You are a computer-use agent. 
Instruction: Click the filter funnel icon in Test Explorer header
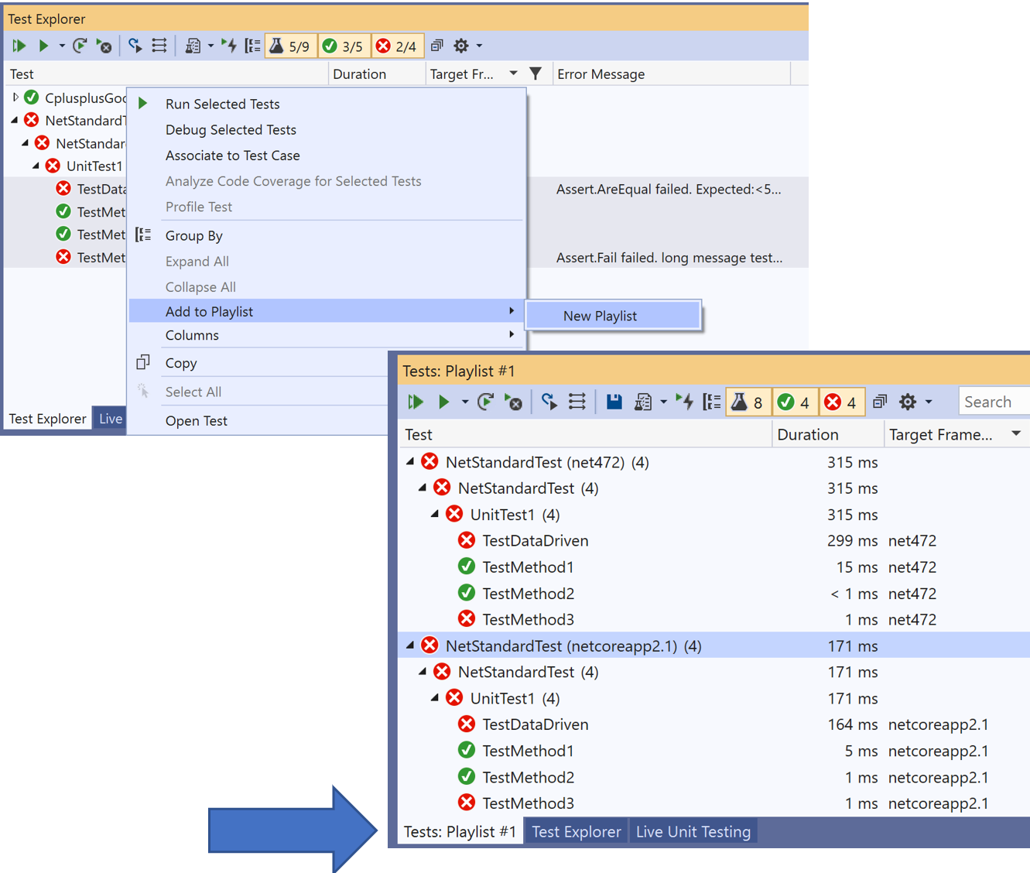click(536, 74)
